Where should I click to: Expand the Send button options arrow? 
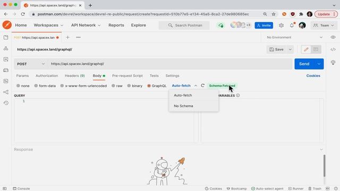[319, 64]
